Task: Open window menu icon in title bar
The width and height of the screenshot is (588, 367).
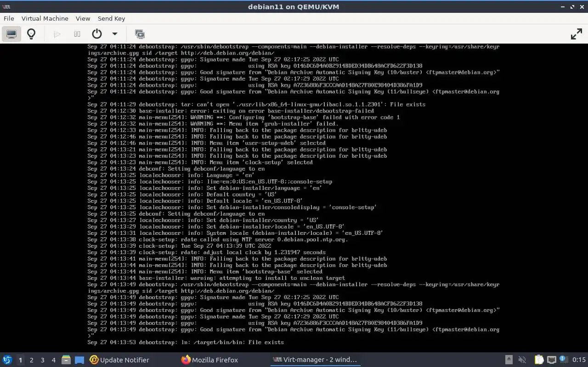Action: (6, 6)
